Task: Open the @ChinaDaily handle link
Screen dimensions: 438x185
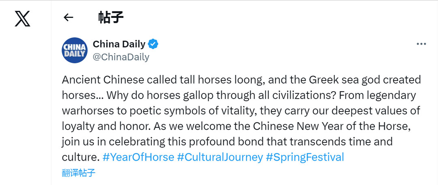Action: point(121,57)
